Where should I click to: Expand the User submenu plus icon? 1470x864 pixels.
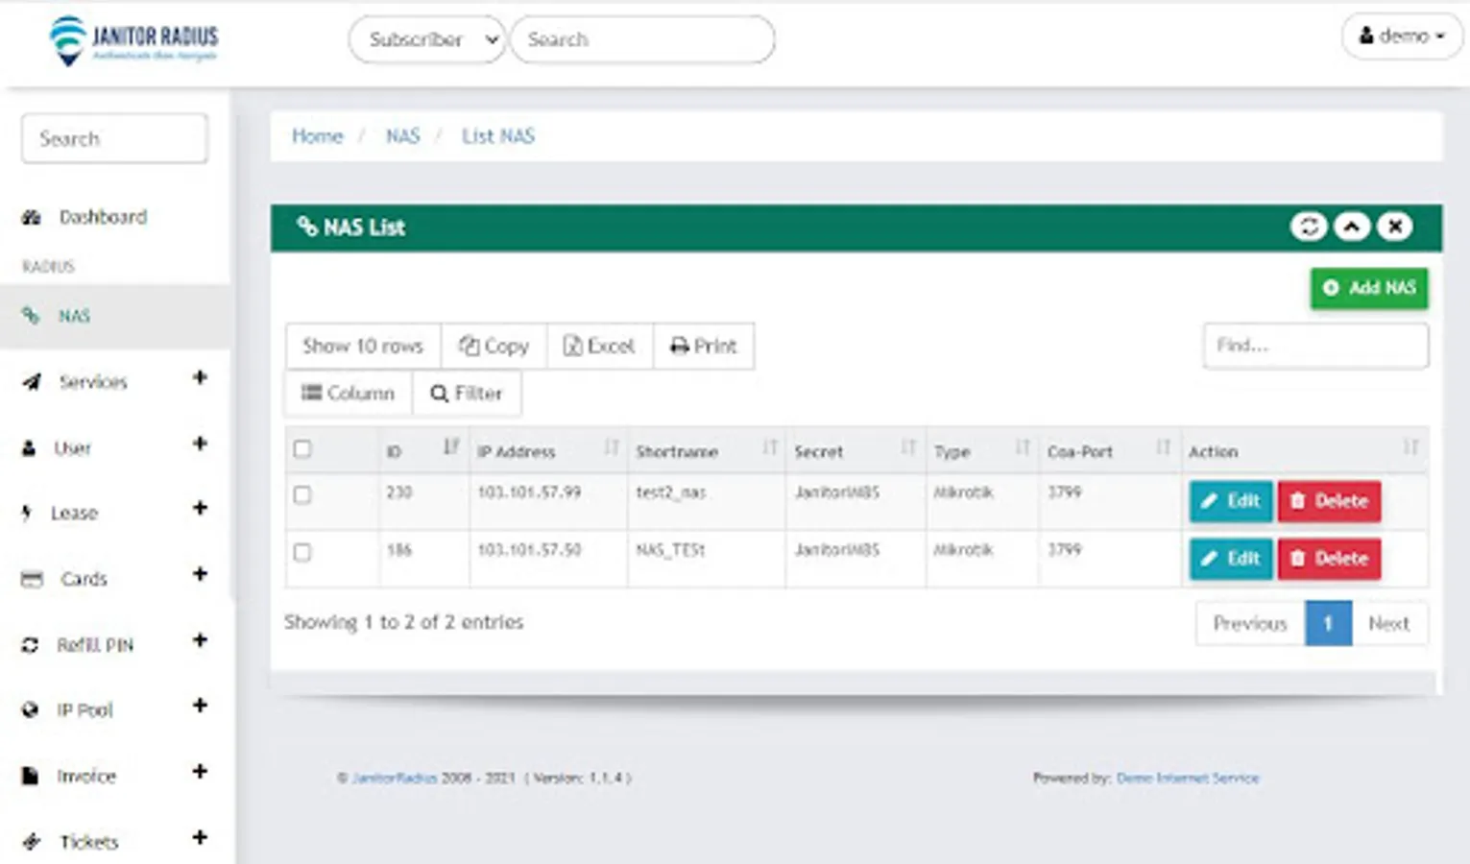tap(200, 444)
